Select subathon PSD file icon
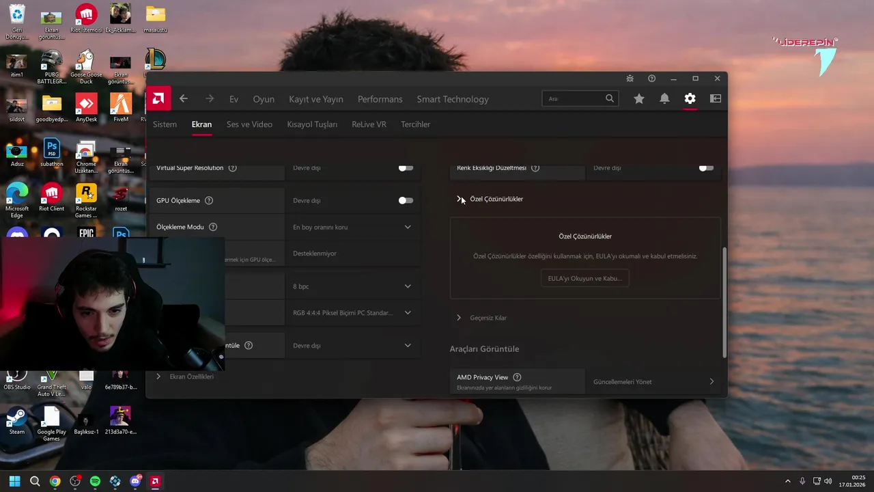 (51, 153)
